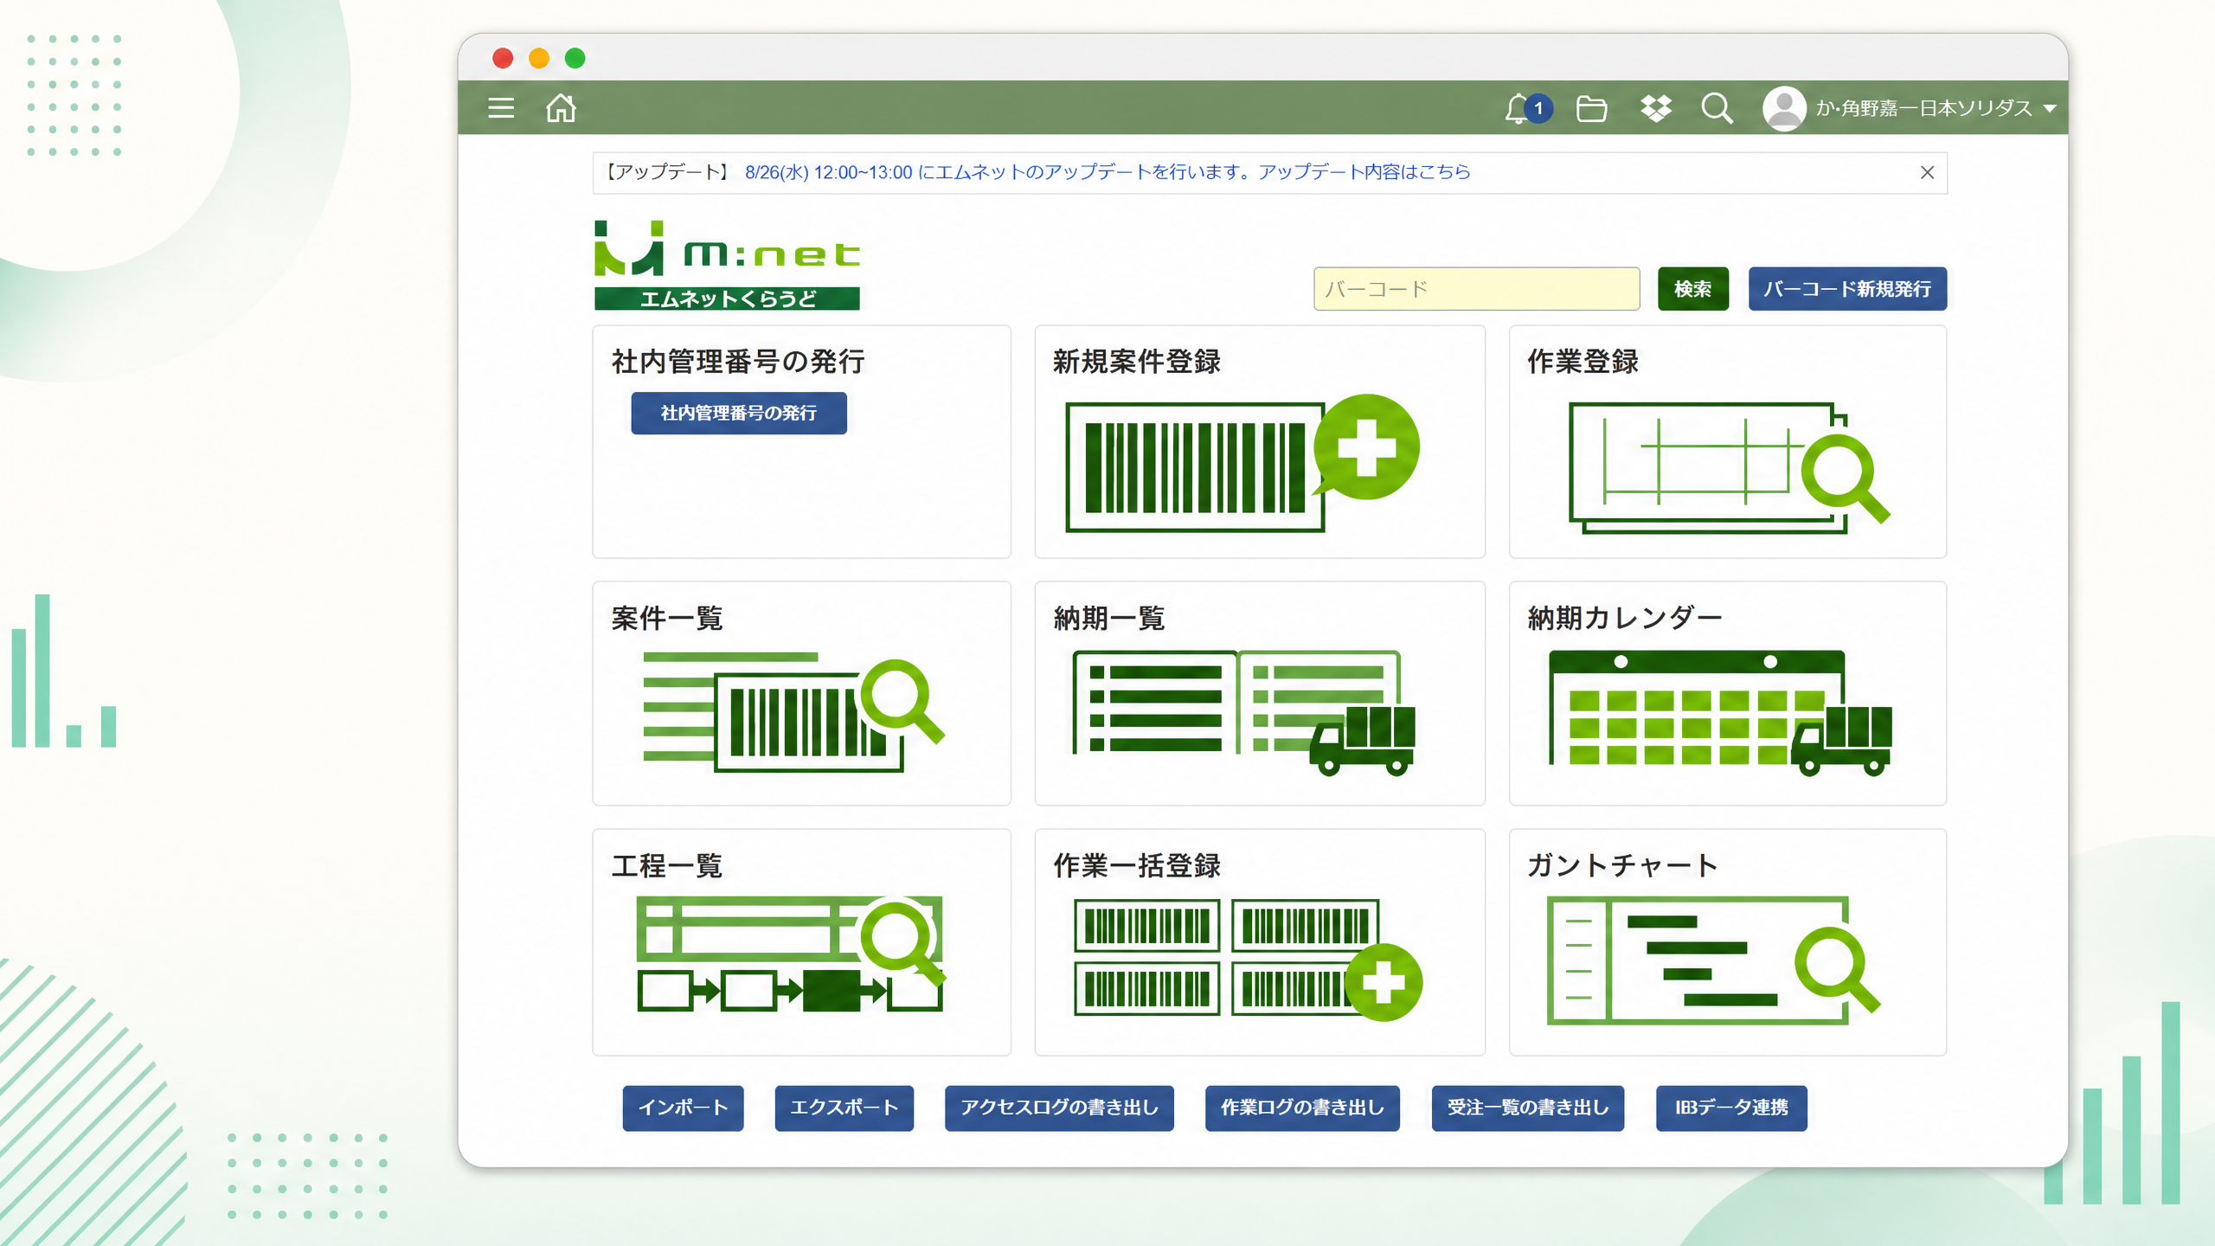
Task: Click 新規案件登録 heading
Action: (x=1136, y=362)
